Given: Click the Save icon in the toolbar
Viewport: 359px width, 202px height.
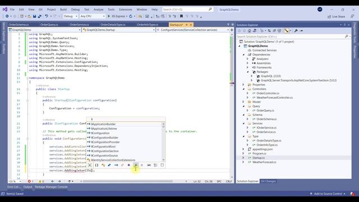Looking at the screenshot, I should (35, 16).
